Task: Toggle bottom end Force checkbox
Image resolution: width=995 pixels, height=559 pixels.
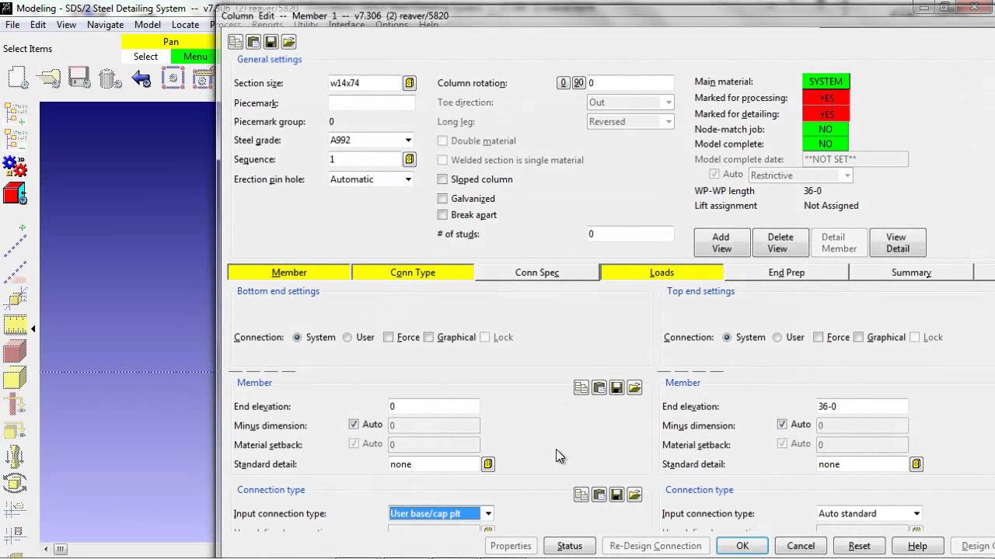Action: coord(388,338)
